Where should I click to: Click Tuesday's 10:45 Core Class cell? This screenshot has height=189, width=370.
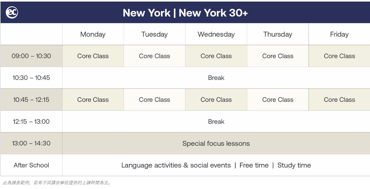coord(155,100)
